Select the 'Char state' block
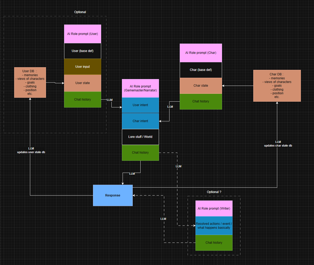314x265 pixels. pyautogui.click(x=201, y=86)
